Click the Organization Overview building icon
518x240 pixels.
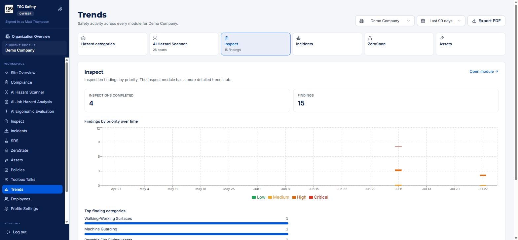pyautogui.click(x=8, y=36)
